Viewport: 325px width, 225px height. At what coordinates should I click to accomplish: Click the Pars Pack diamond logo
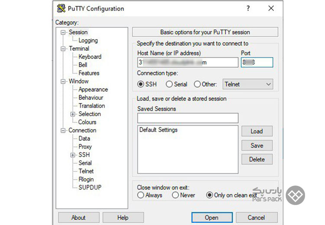(295, 195)
